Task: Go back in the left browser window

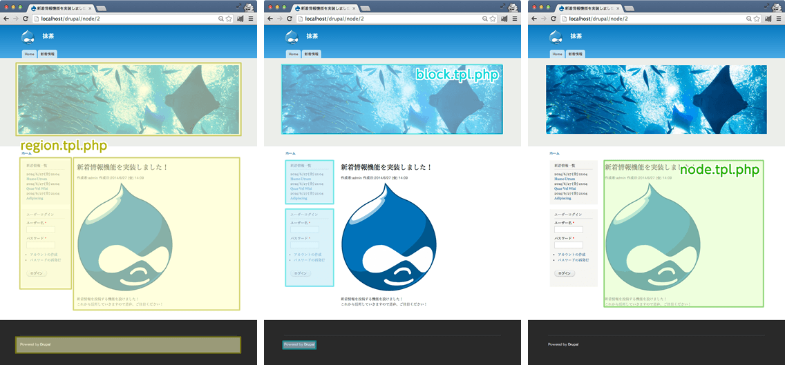Action: click(x=6, y=19)
